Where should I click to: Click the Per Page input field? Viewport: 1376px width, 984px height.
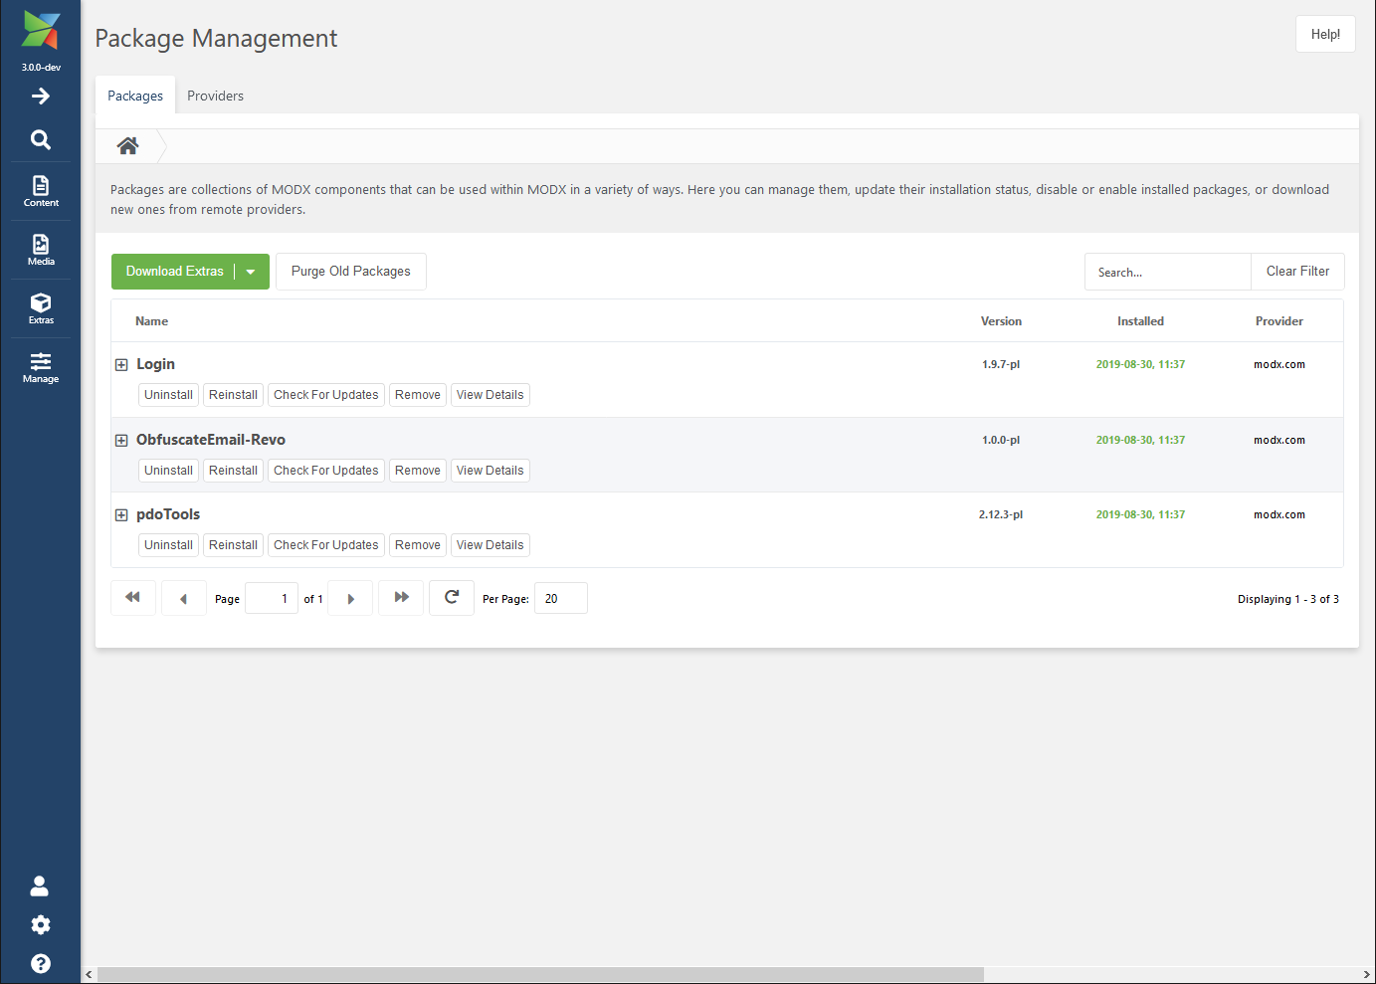pos(561,598)
